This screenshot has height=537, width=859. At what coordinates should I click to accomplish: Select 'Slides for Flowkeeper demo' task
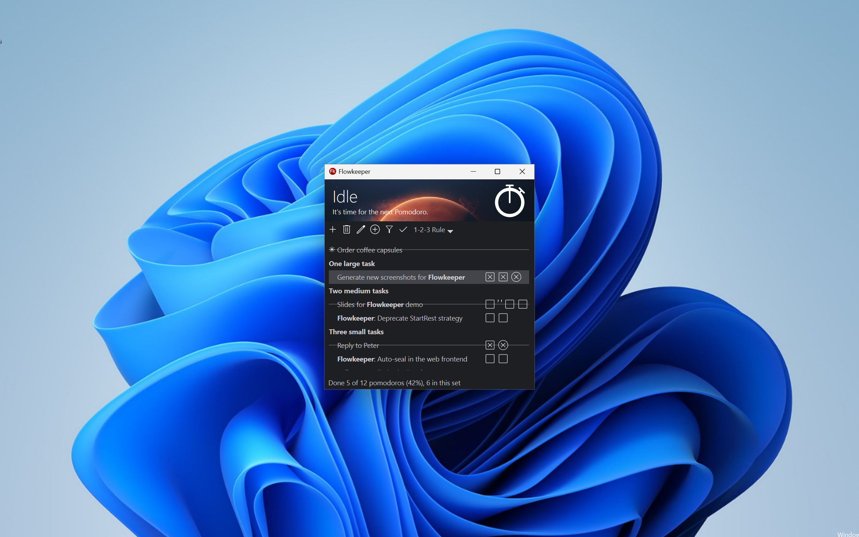[x=429, y=305]
